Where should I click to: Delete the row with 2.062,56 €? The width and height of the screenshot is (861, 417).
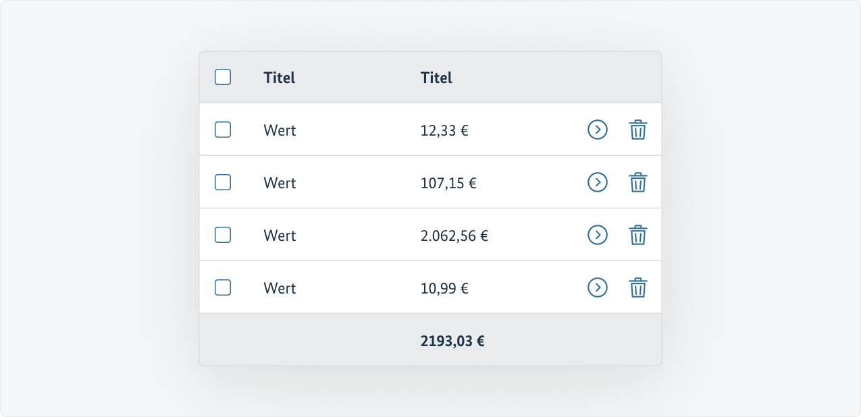(x=638, y=235)
